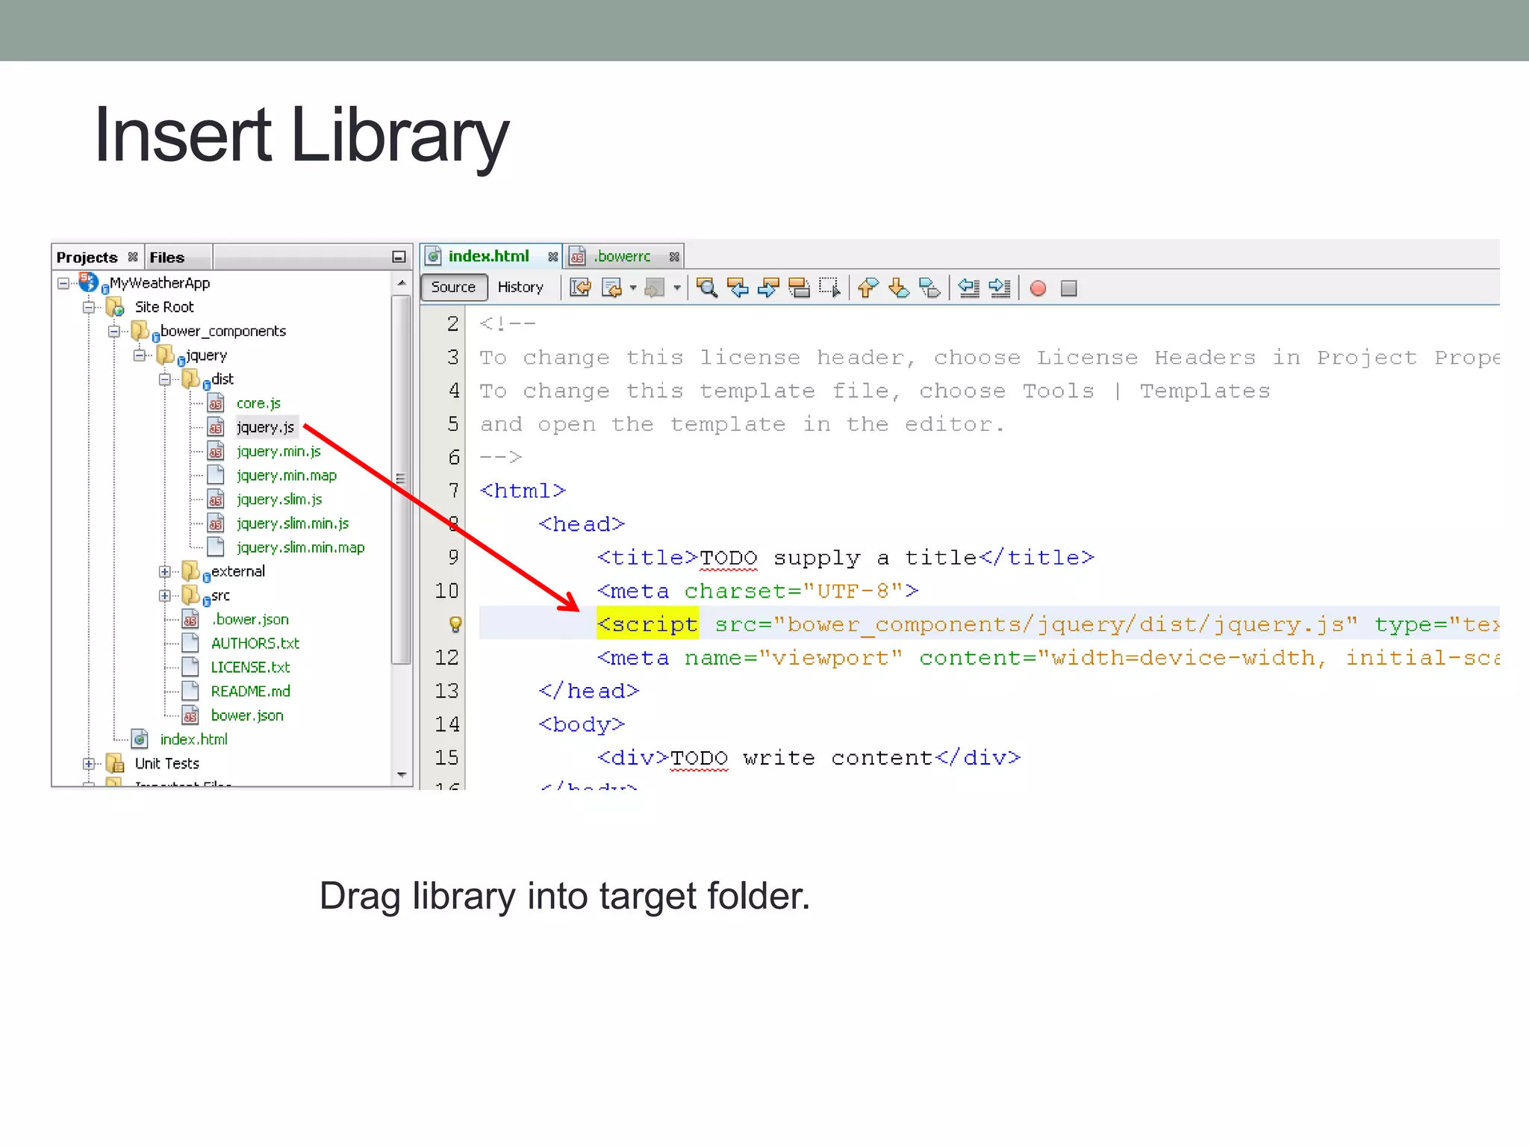
Task: Select .bower.json file in tree
Action: 249,619
